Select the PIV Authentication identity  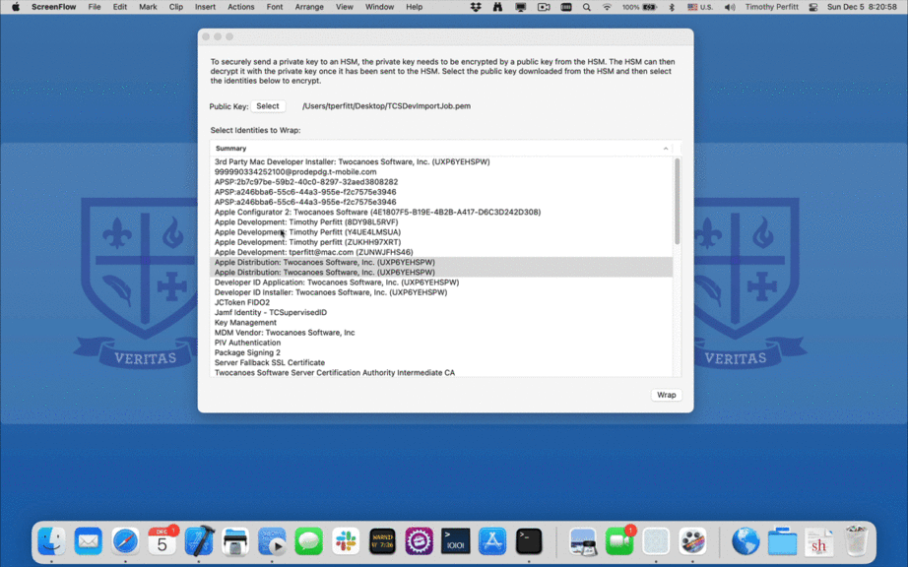[x=442, y=343]
